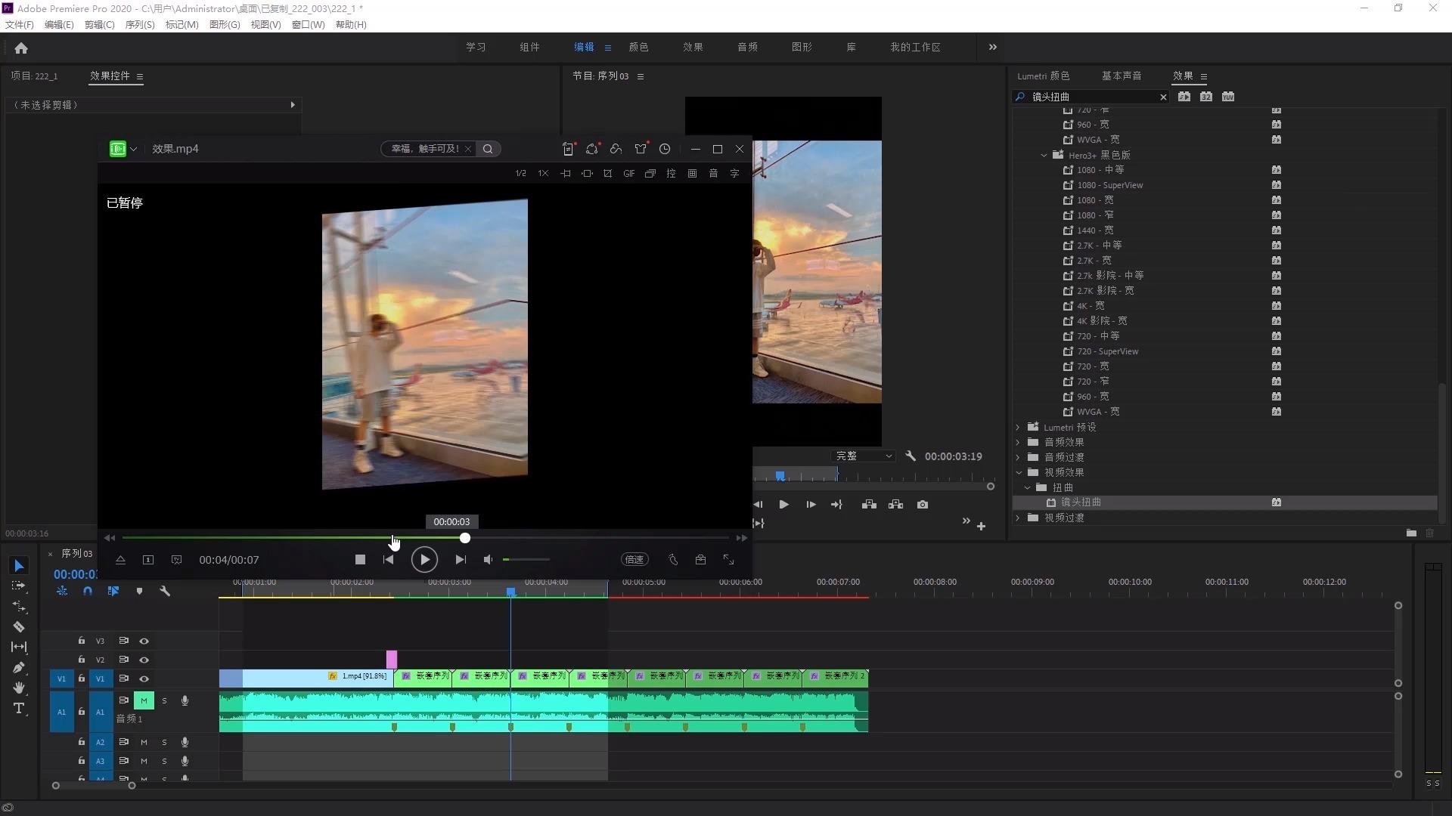Click search icon in video player

[x=488, y=149]
